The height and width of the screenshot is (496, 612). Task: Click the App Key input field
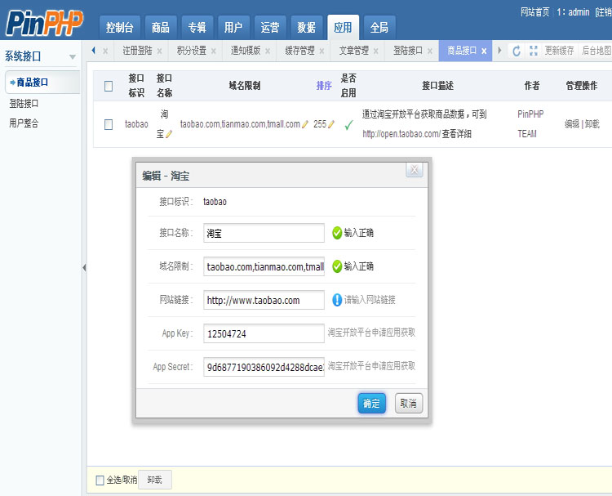(264, 333)
